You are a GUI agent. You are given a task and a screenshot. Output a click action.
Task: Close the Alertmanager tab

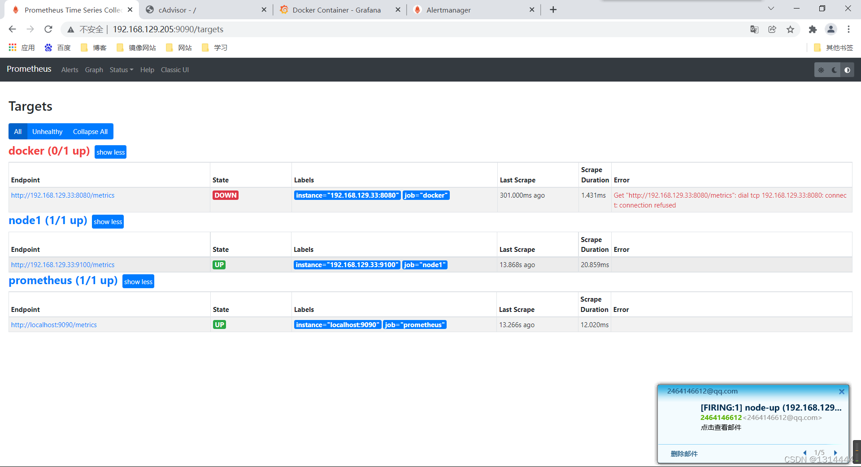532,9
